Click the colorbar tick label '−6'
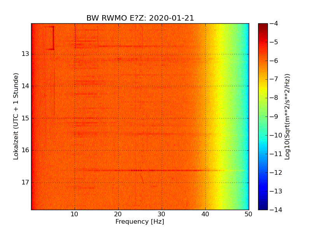311x233 pixels. click(x=274, y=61)
